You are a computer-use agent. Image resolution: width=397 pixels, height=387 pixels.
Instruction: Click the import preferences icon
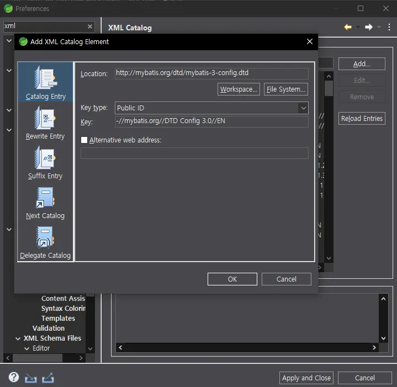pyautogui.click(x=30, y=378)
